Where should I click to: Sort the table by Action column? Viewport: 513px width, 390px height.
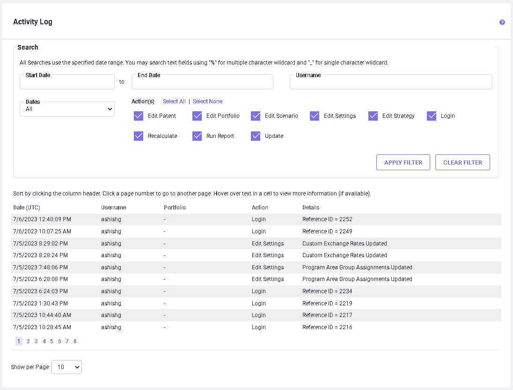(x=260, y=208)
